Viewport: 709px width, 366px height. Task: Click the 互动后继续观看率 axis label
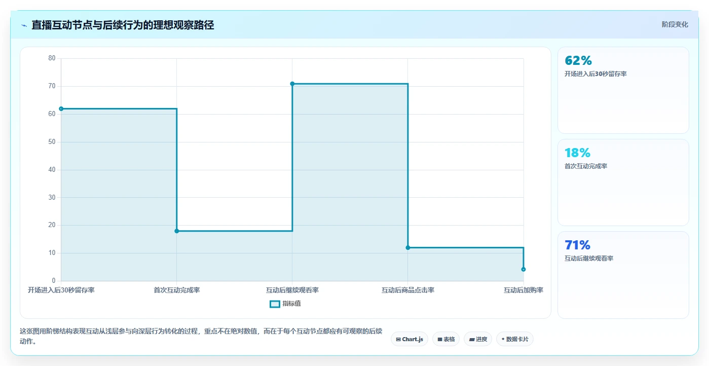coord(292,290)
